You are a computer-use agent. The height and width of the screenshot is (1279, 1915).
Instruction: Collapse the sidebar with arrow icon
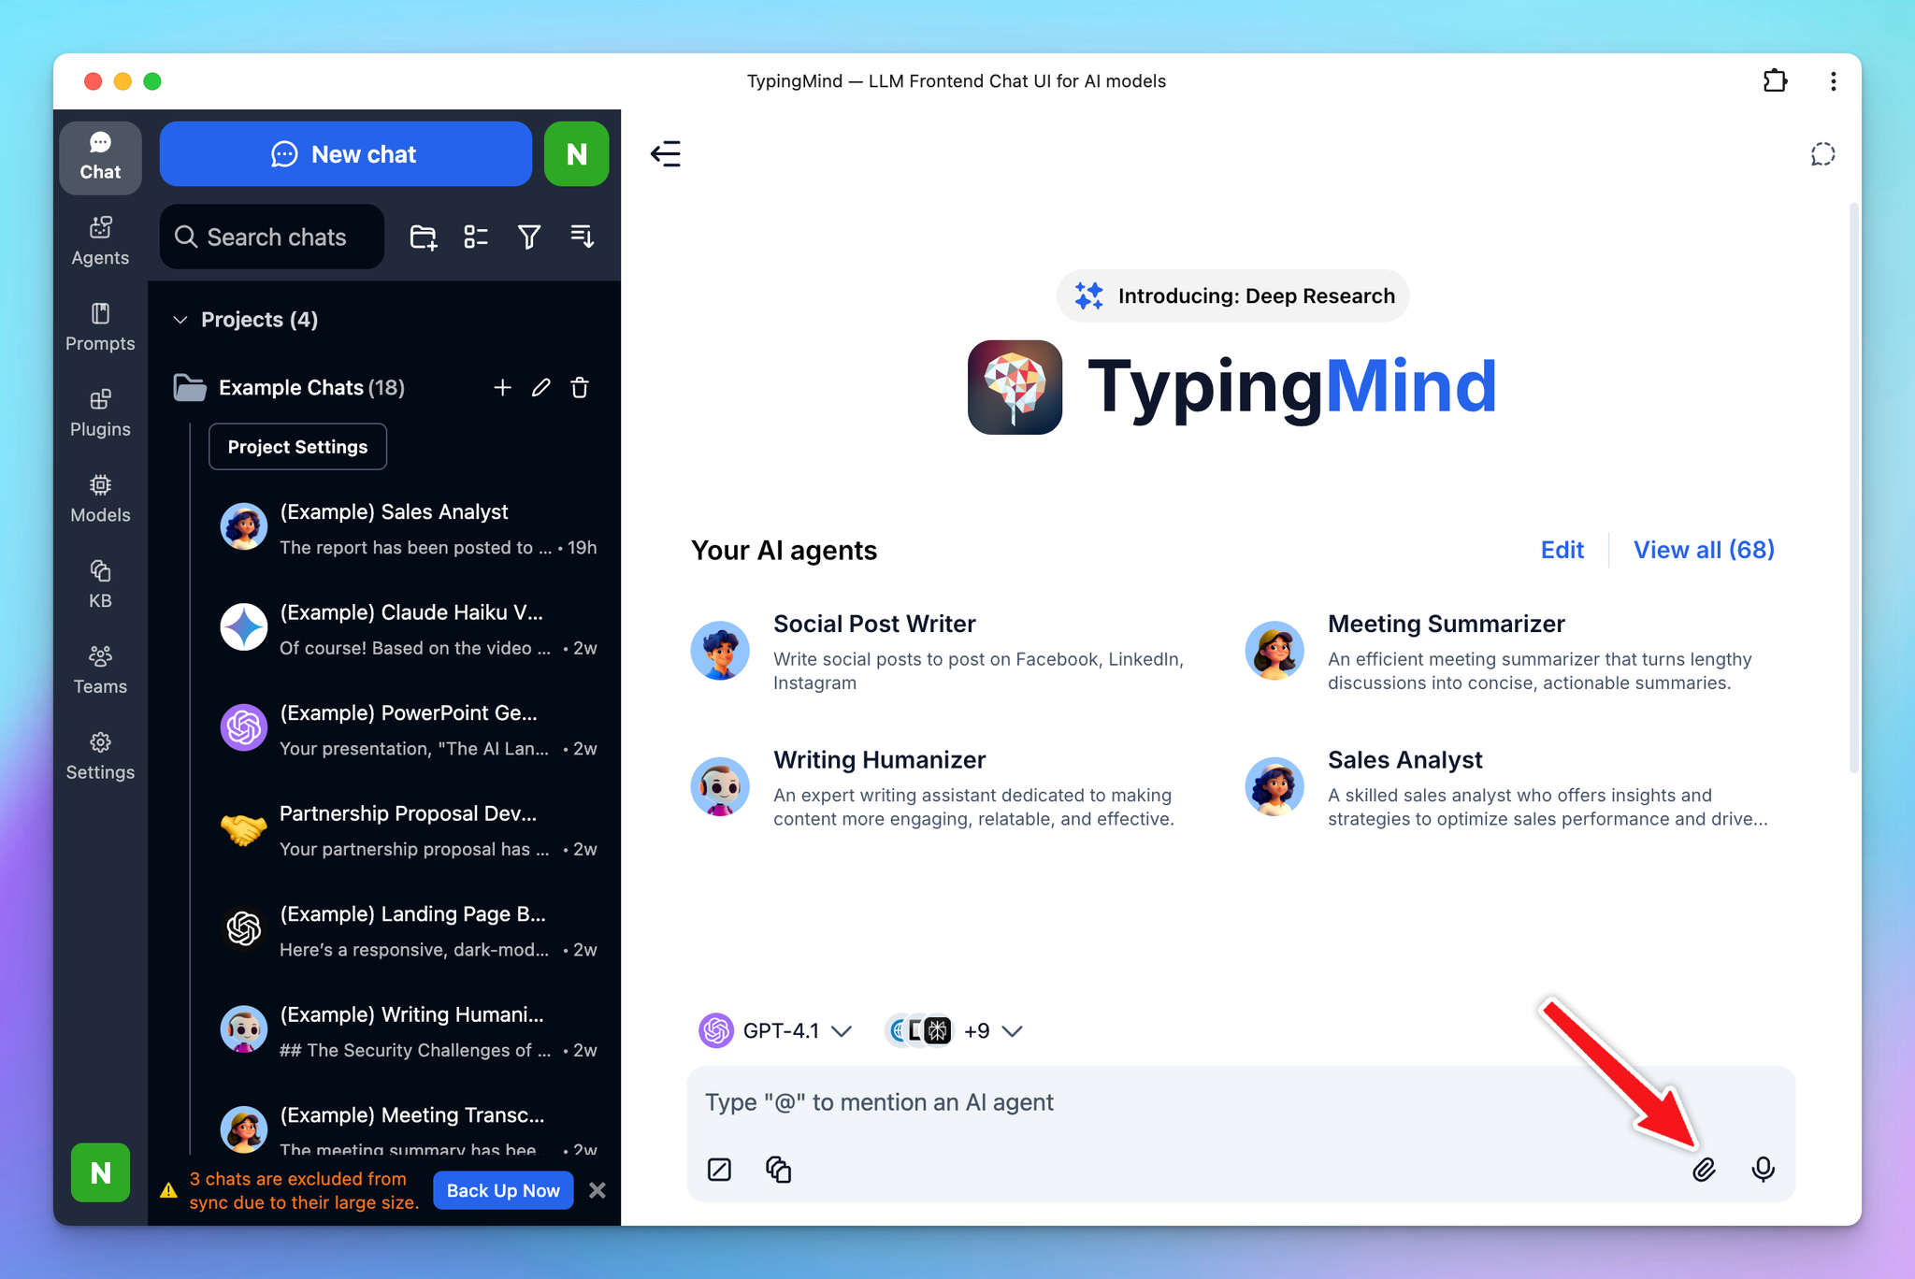click(x=666, y=154)
